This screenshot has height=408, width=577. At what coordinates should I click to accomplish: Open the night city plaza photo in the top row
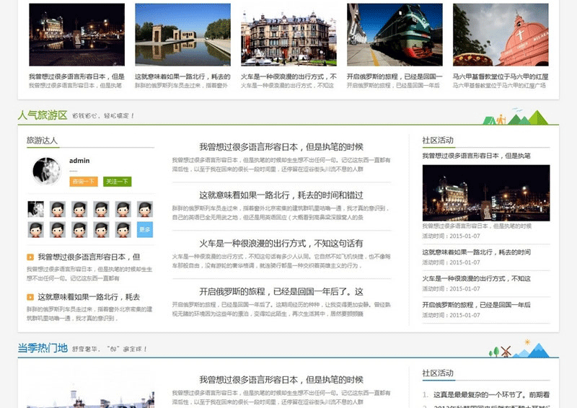tap(77, 35)
